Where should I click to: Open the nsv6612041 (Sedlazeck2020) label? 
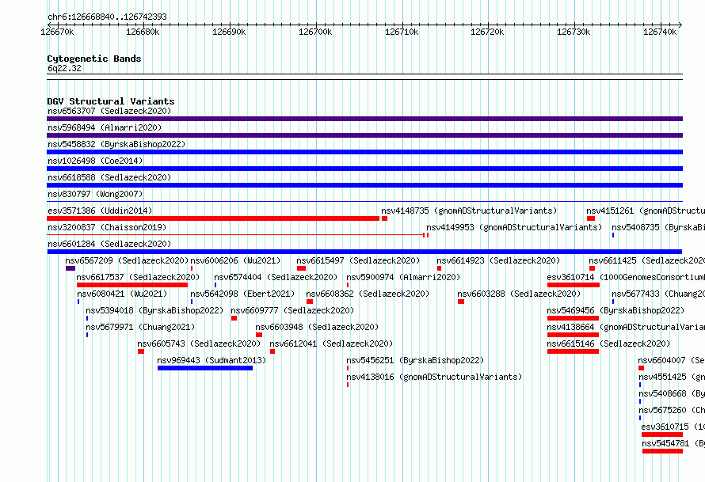pos(331,343)
